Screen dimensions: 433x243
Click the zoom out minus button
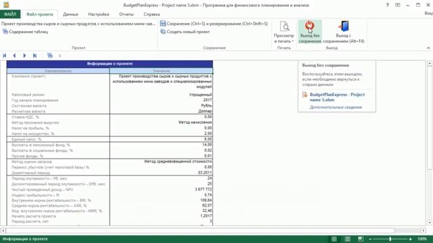[370, 239]
